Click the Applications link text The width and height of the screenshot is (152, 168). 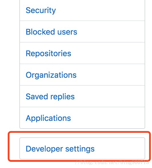[x=48, y=118]
